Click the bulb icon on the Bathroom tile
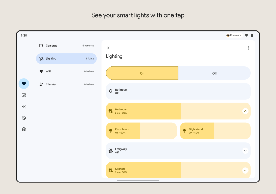This screenshot has height=194, width=276. click(x=111, y=91)
